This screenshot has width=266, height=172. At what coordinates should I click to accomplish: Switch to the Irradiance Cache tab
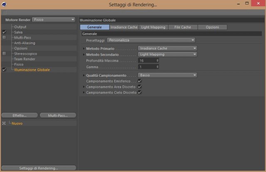124,27
